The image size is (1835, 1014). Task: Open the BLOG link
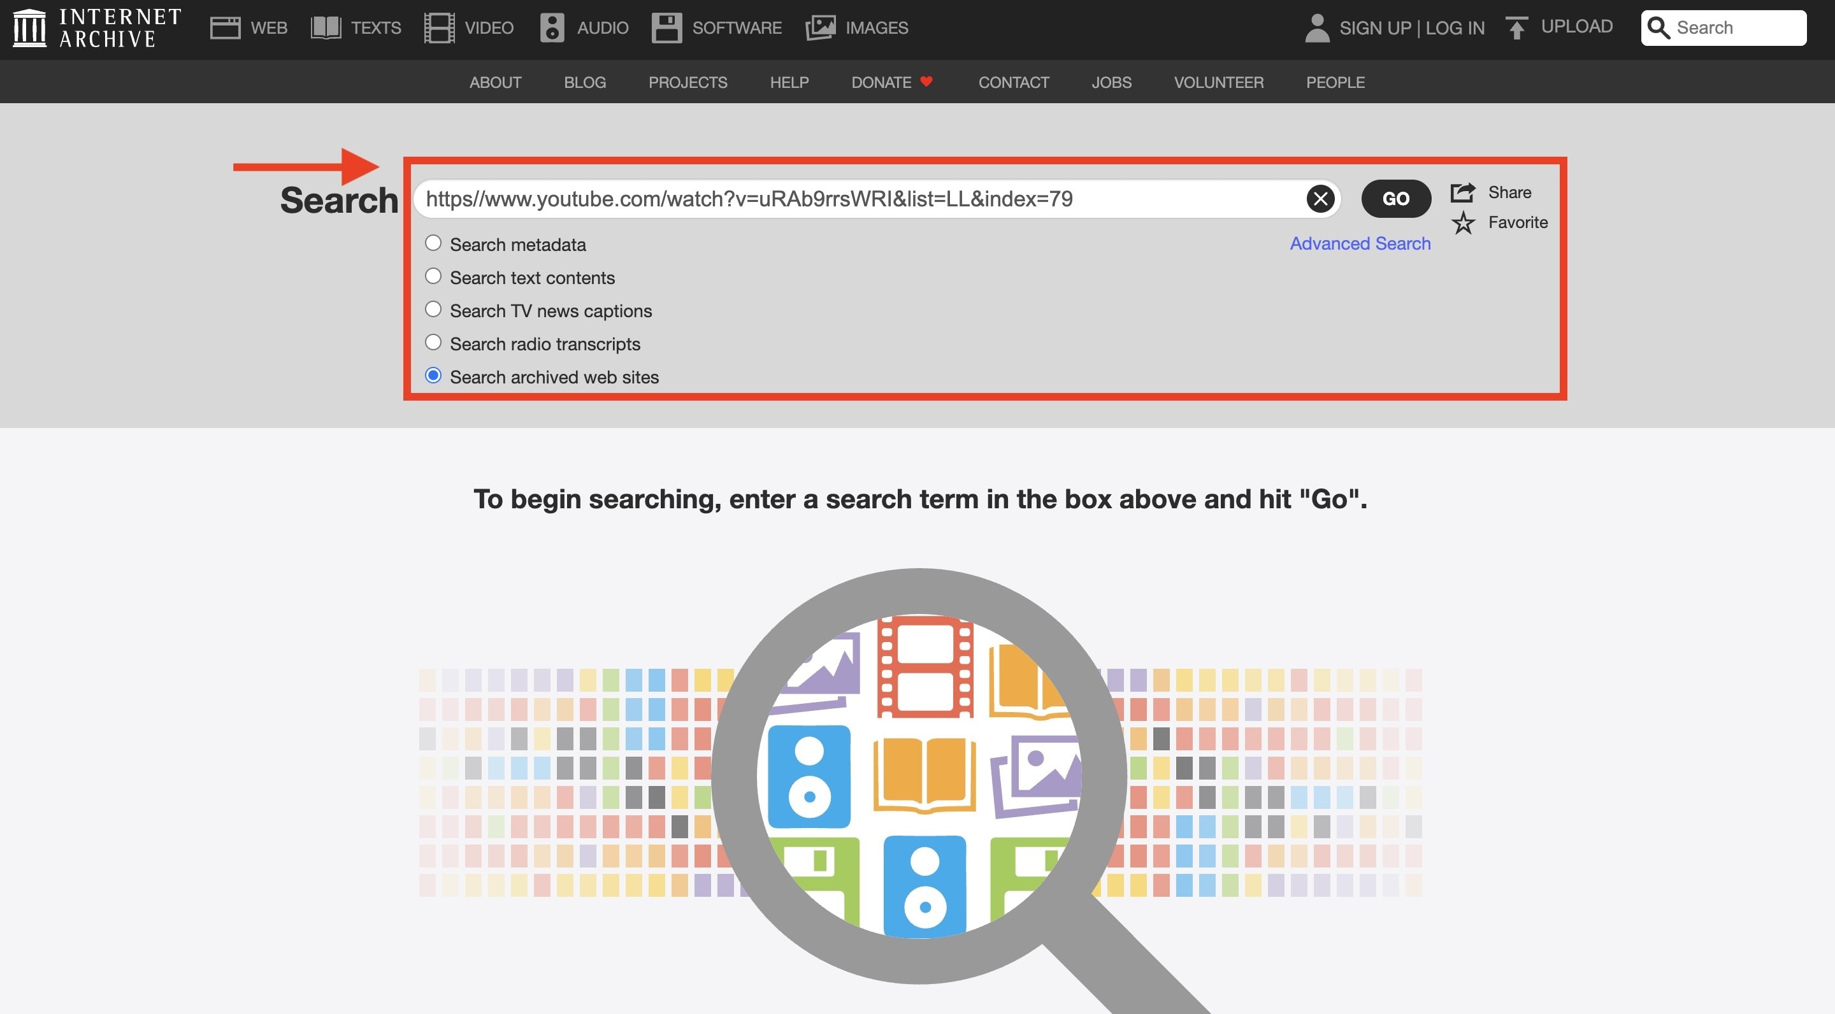coord(585,82)
